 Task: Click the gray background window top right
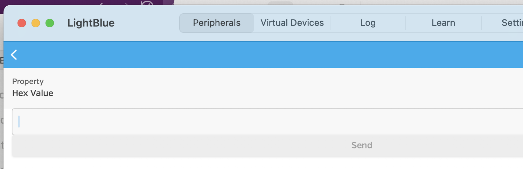tap(438, 2)
